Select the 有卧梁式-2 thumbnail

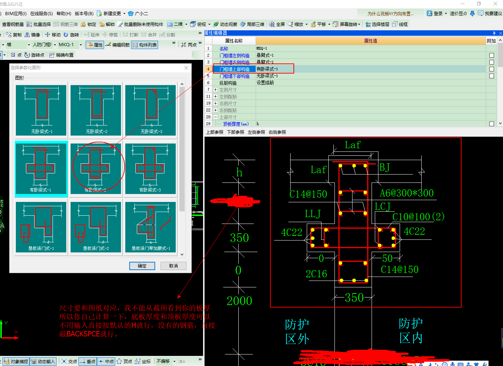(96, 169)
